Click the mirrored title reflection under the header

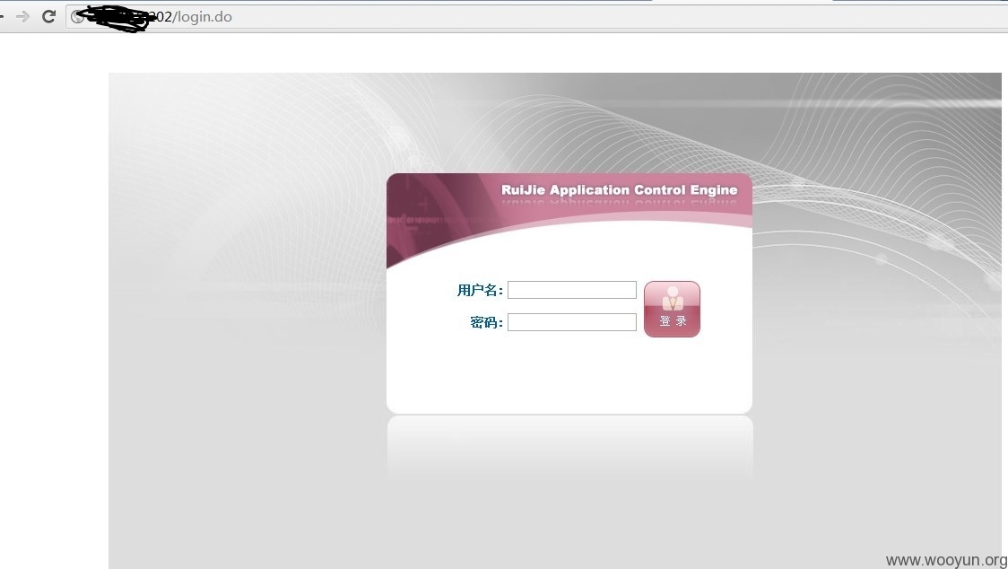(619, 204)
